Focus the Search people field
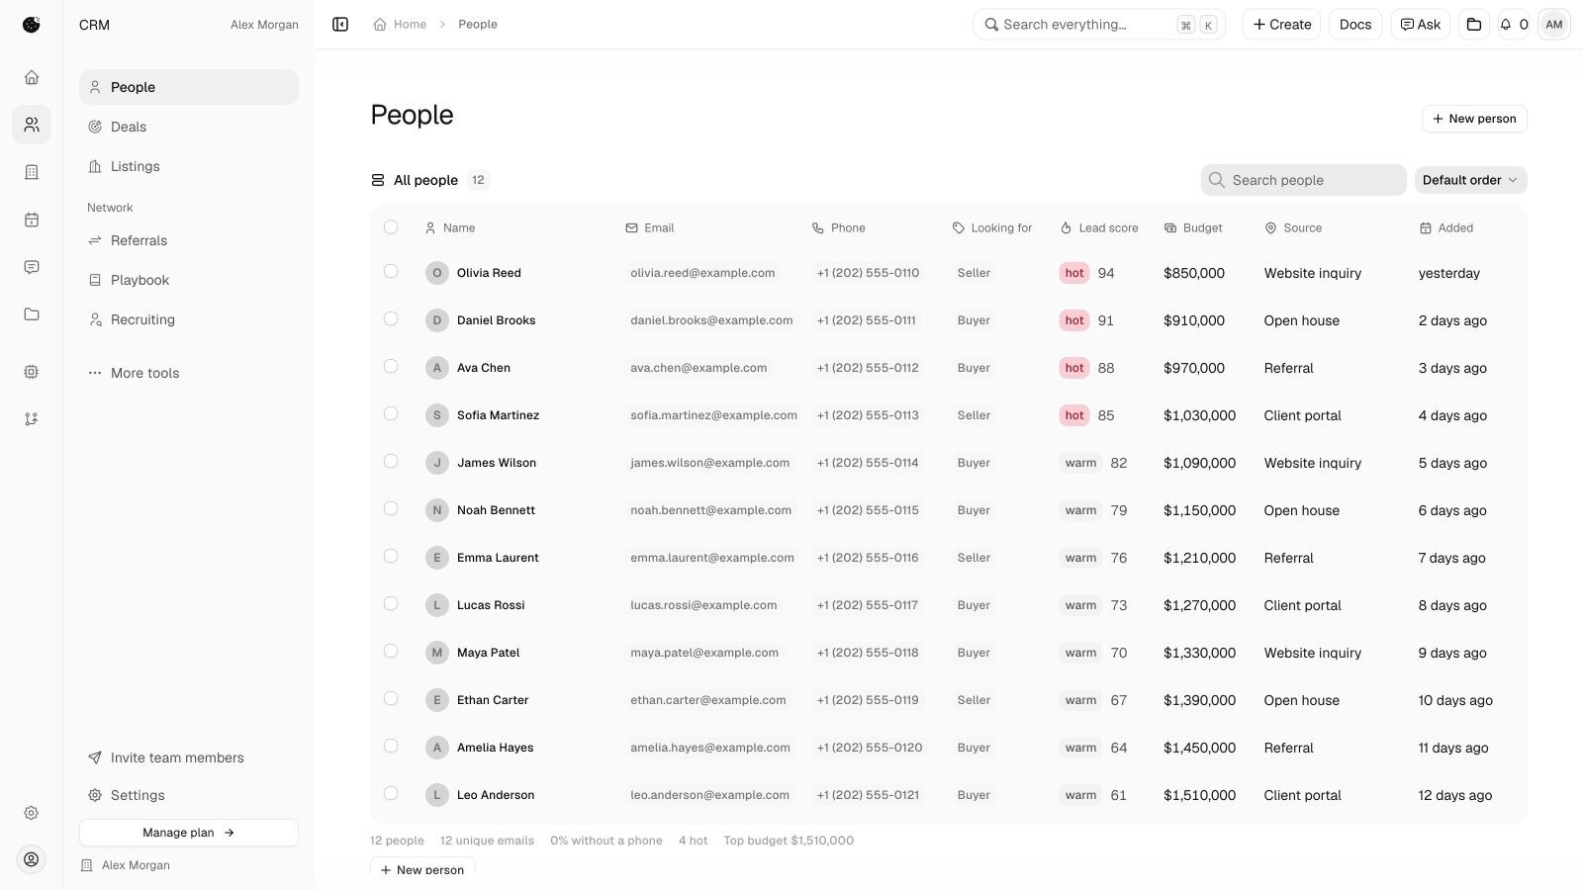 tap(1304, 180)
